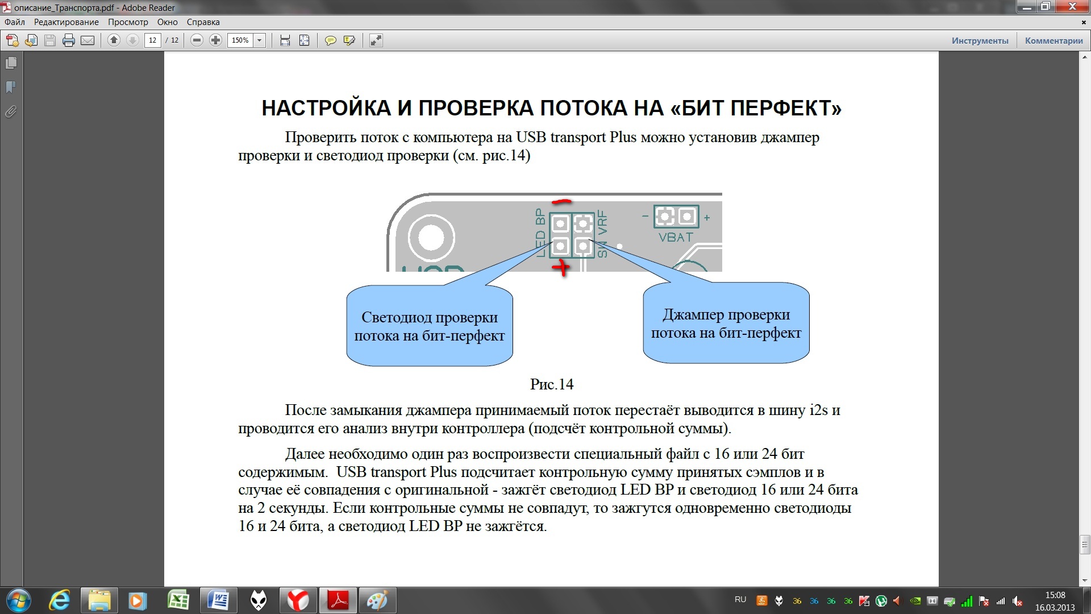Close the document with menu bar X
This screenshot has height=614, width=1091.
[x=1084, y=22]
